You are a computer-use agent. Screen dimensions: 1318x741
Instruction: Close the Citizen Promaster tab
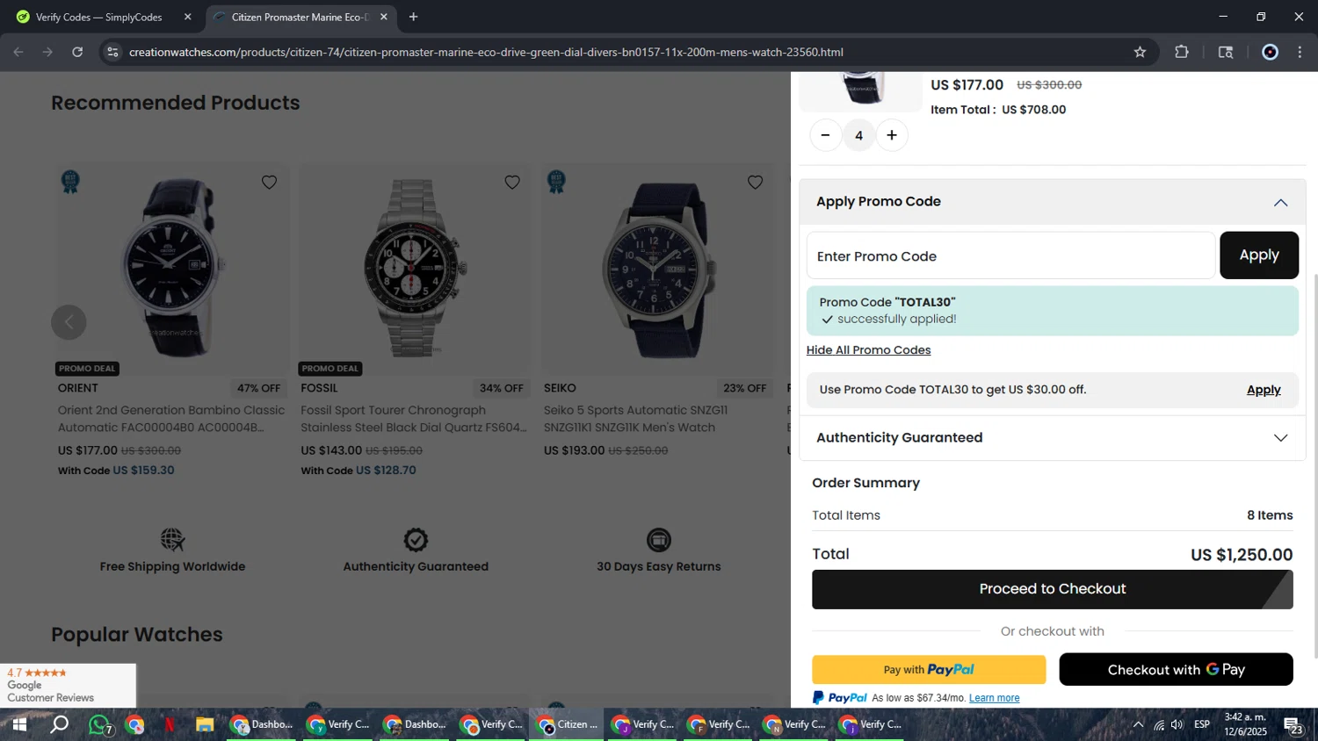click(x=383, y=17)
